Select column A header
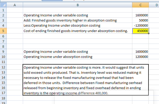This screenshot has height=104, width=159. click(x=15, y=5)
